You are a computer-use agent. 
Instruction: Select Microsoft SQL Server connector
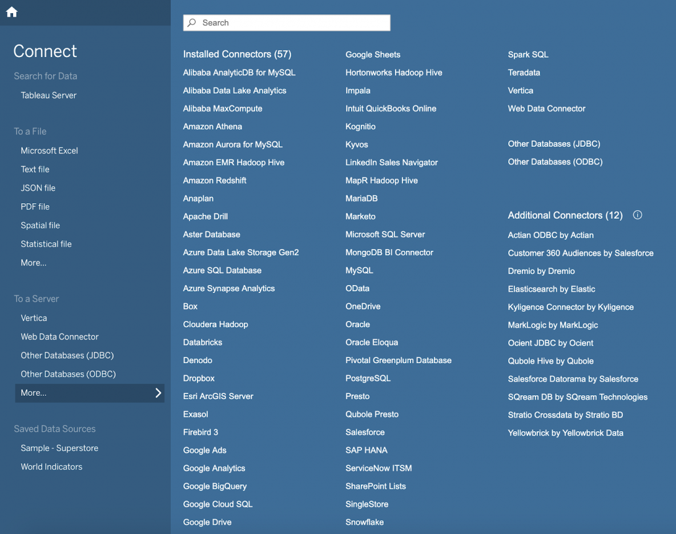[385, 234]
